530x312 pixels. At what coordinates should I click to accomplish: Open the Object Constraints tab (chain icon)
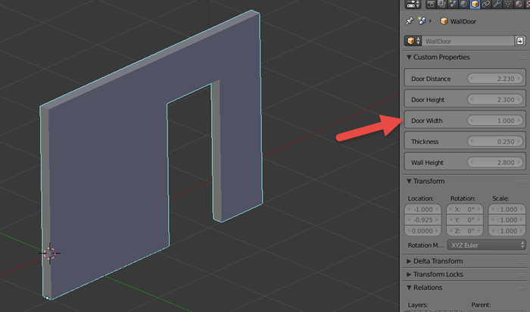[x=486, y=4]
